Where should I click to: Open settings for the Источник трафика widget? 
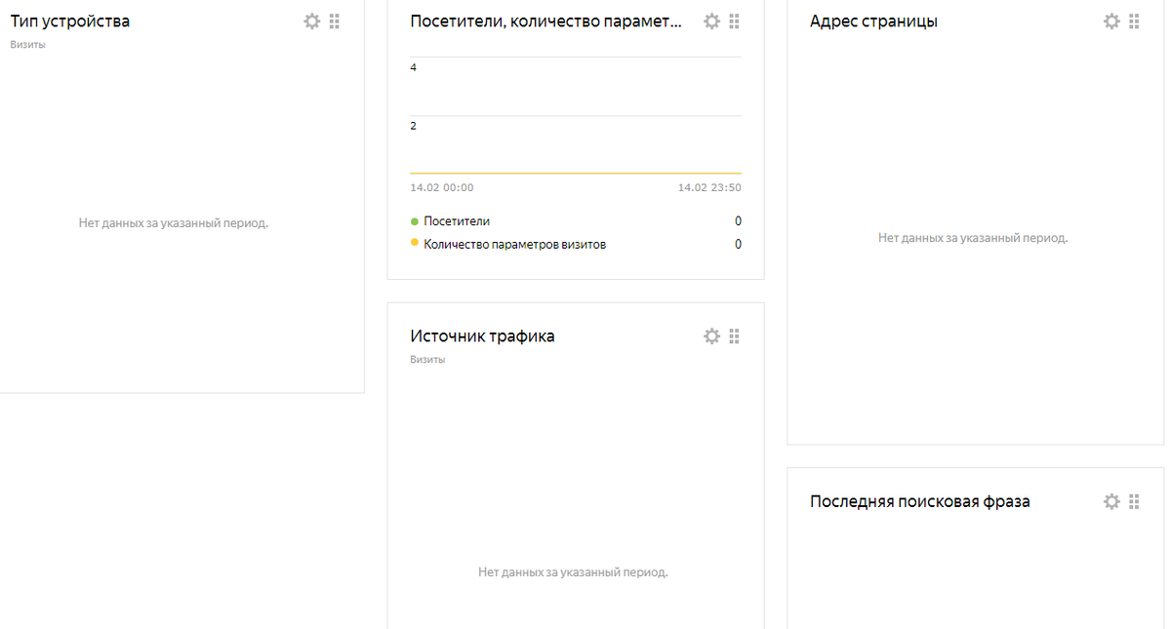[x=712, y=335]
